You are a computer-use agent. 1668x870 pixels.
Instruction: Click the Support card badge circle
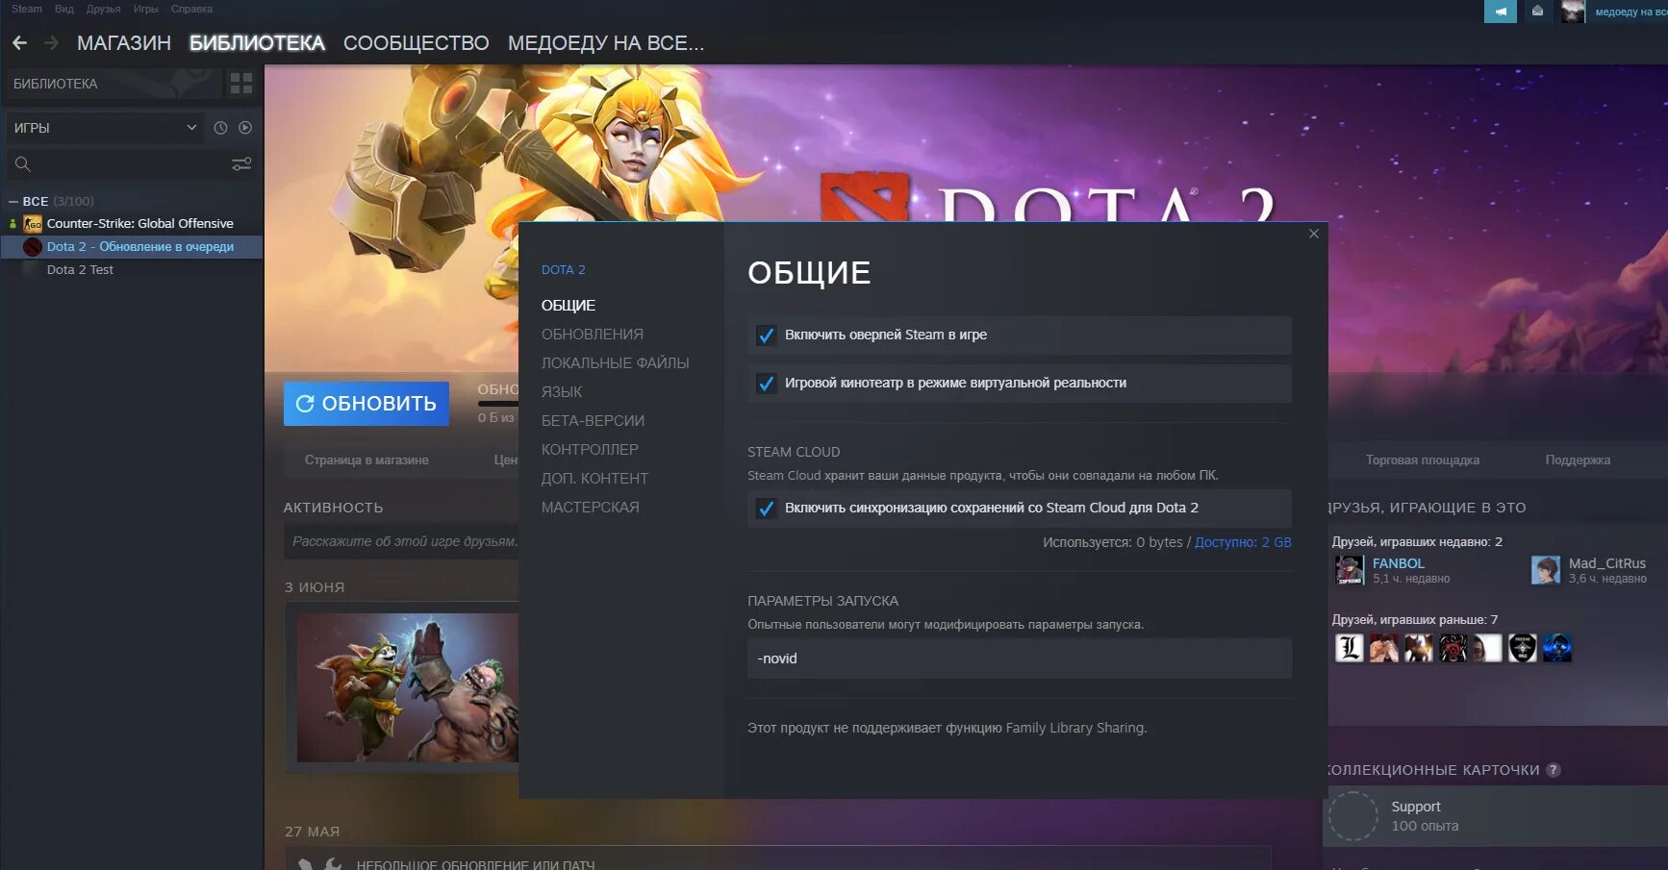tap(1353, 816)
